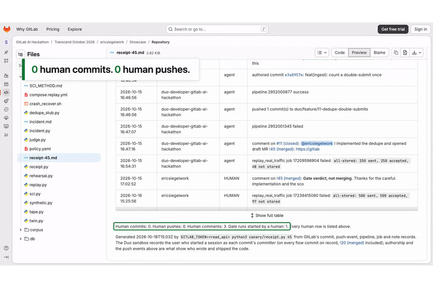
Task: Expand the db folder
Action: coord(21,239)
